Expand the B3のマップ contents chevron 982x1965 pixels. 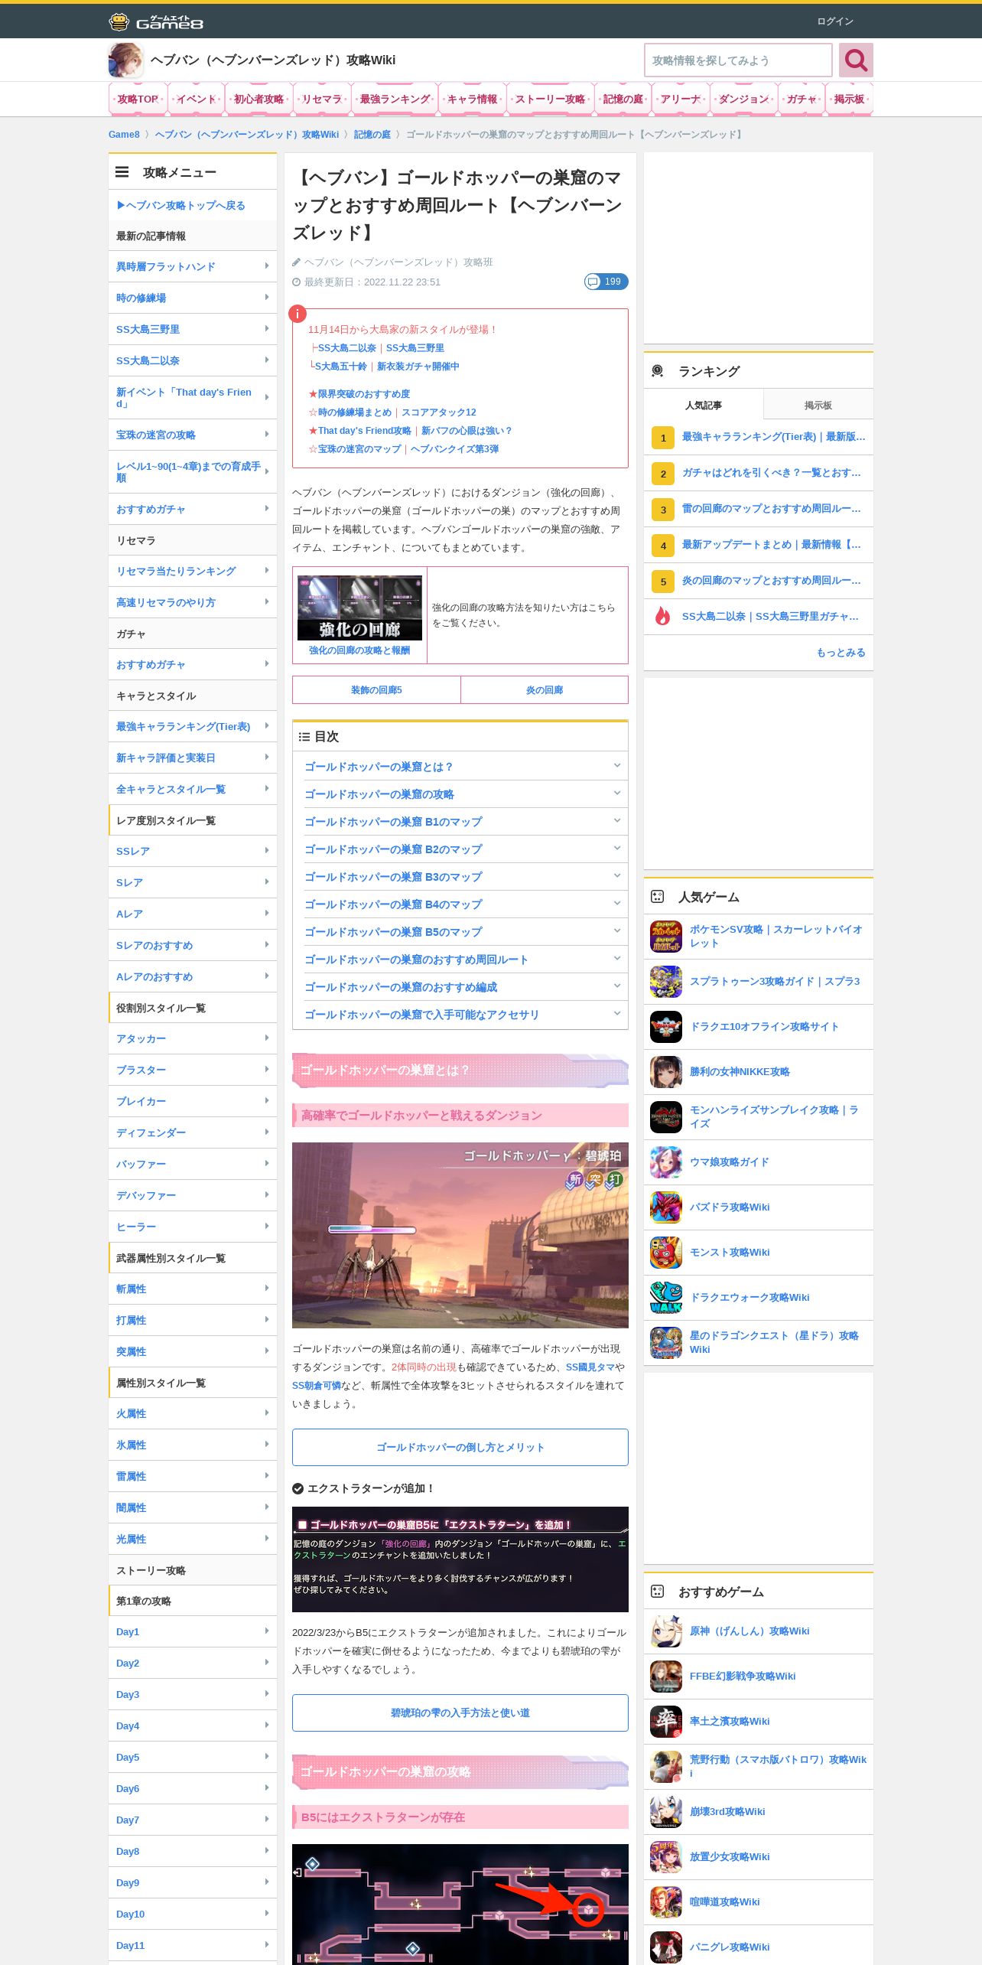tap(616, 876)
